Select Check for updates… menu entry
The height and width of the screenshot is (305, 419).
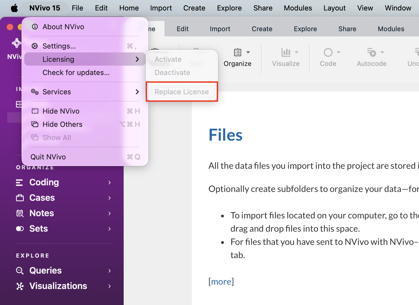(85, 73)
